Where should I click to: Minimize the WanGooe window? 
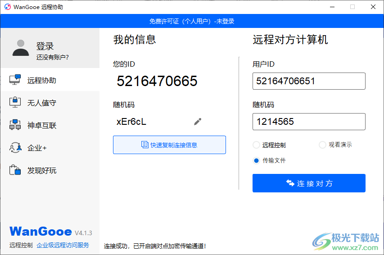coord(332,7)
